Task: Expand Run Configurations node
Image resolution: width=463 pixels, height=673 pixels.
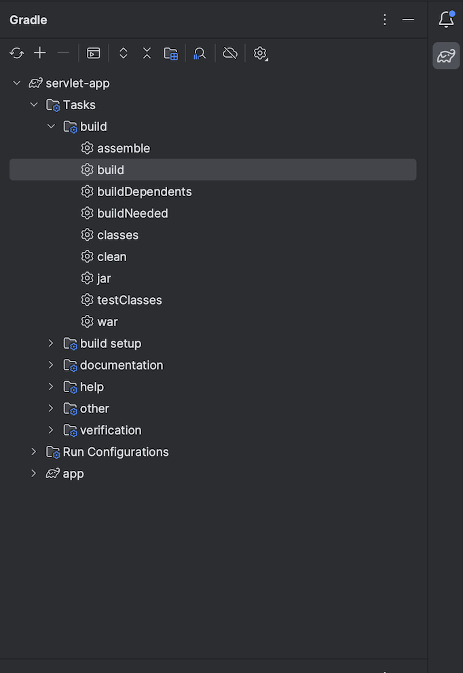Action: coord(33,452)
